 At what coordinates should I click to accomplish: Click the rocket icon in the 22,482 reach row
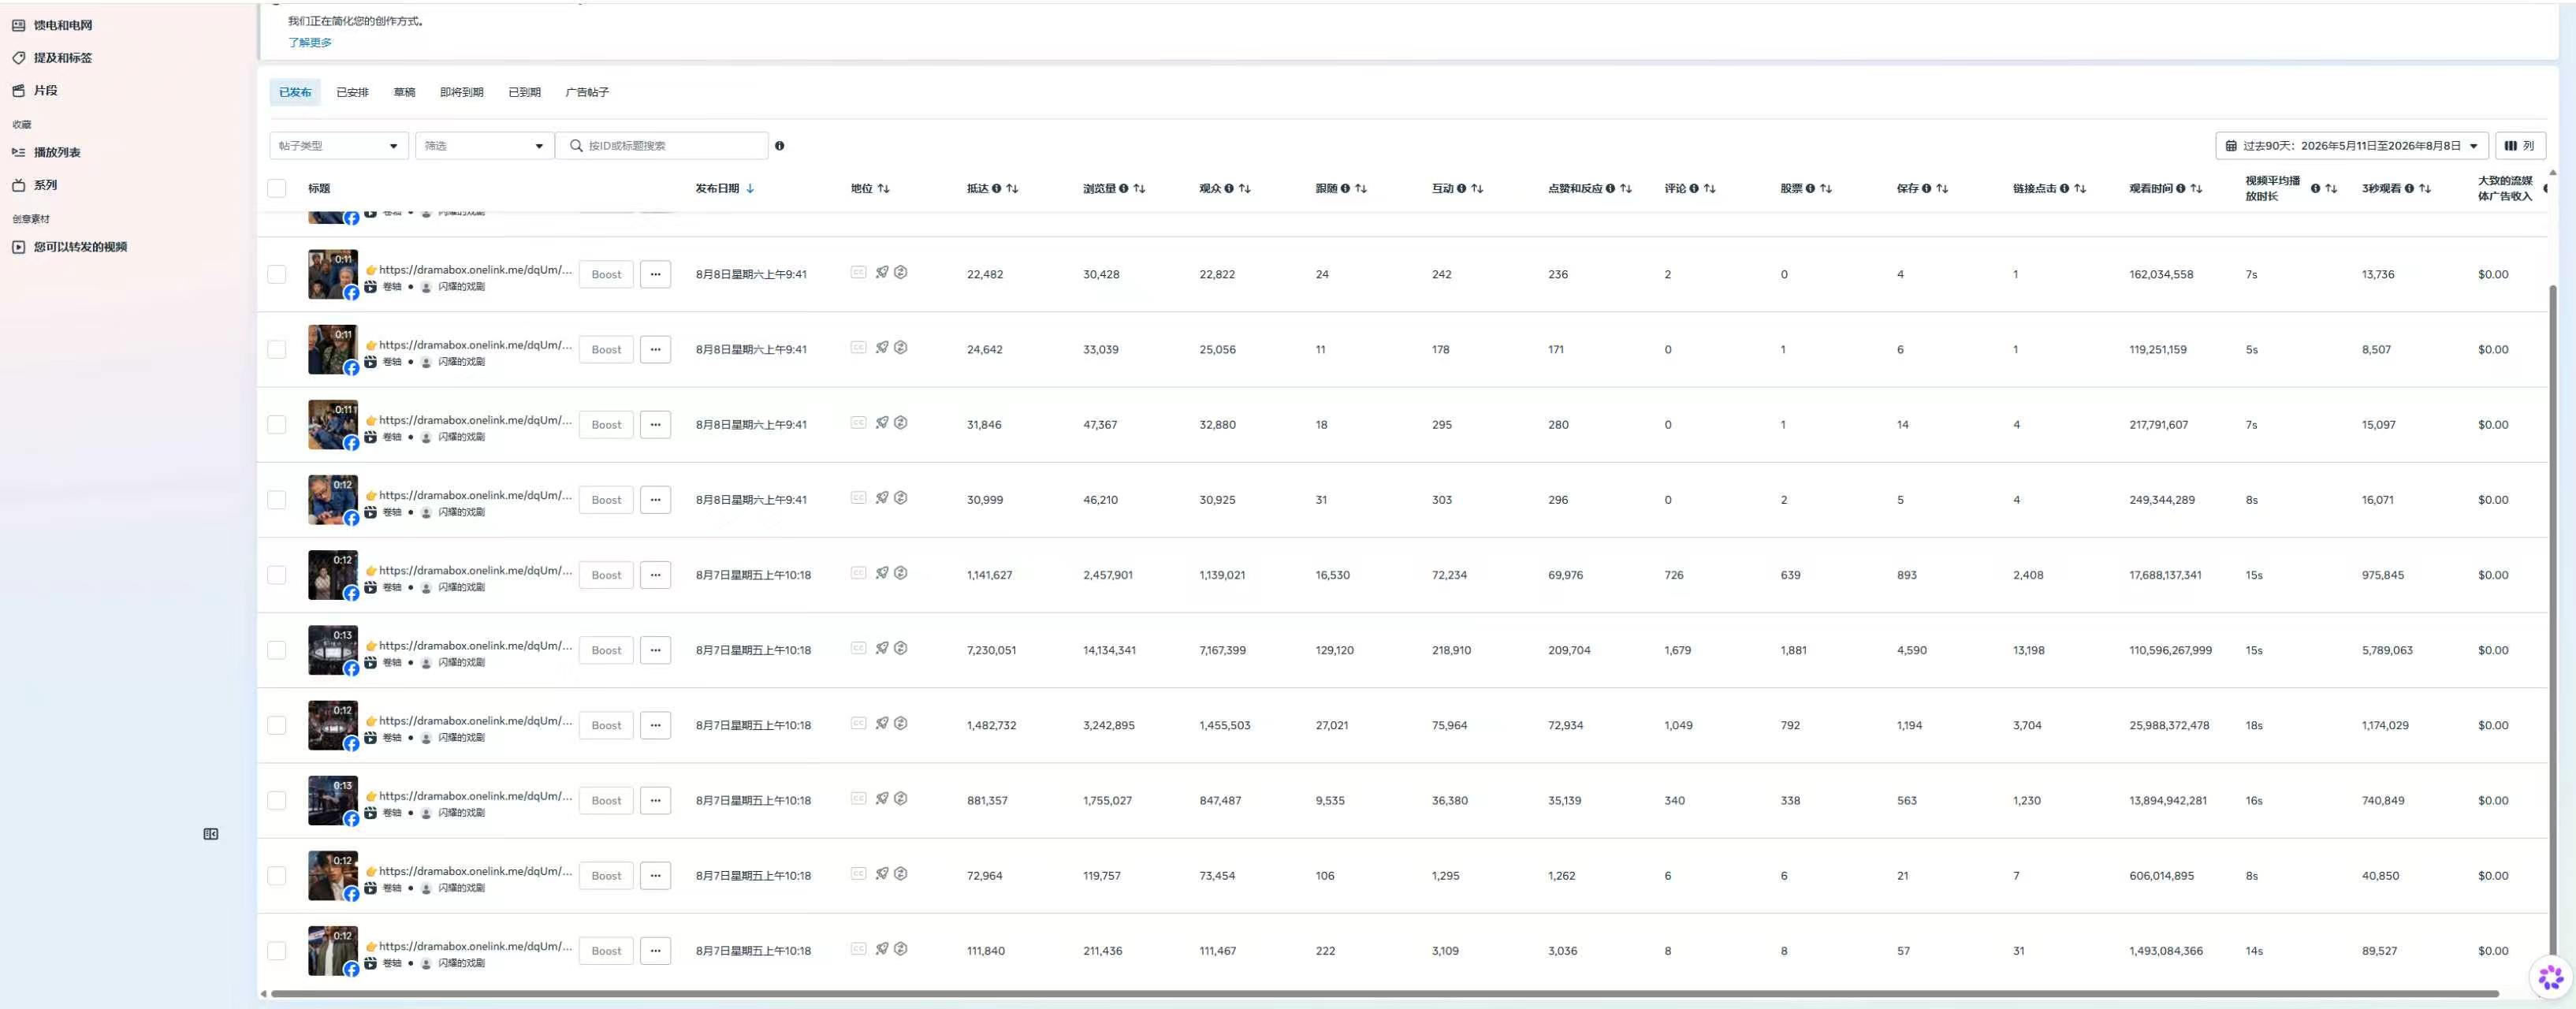click(x=882, y=272)
